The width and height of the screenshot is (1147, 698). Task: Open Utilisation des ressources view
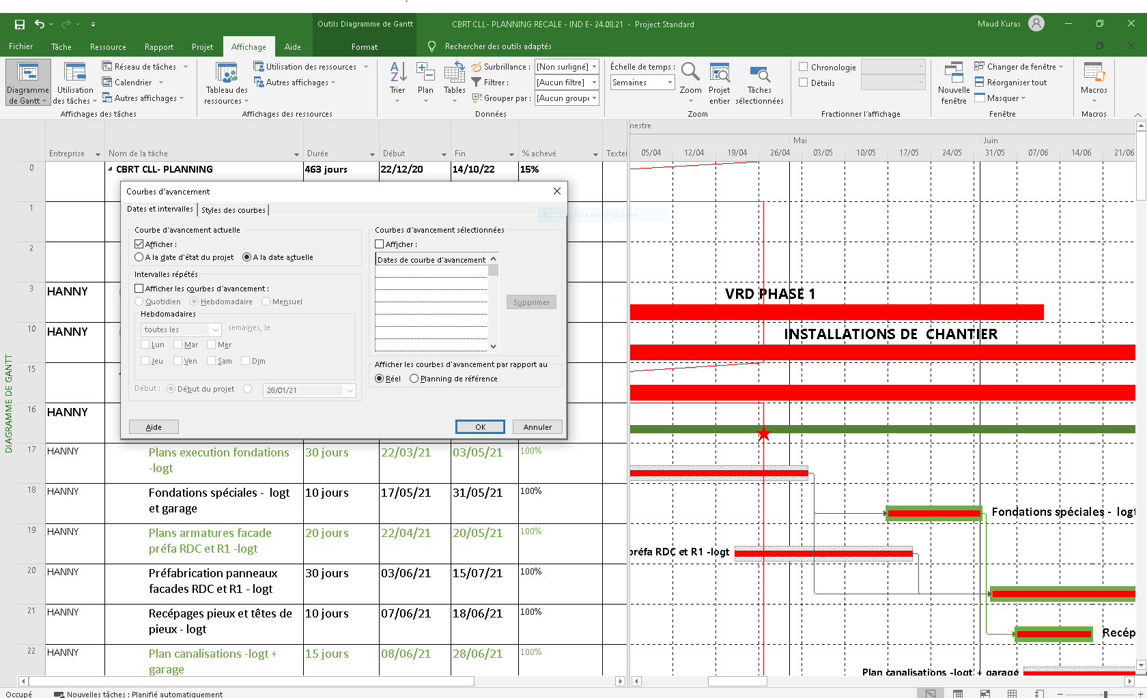[x=305, y=67]
